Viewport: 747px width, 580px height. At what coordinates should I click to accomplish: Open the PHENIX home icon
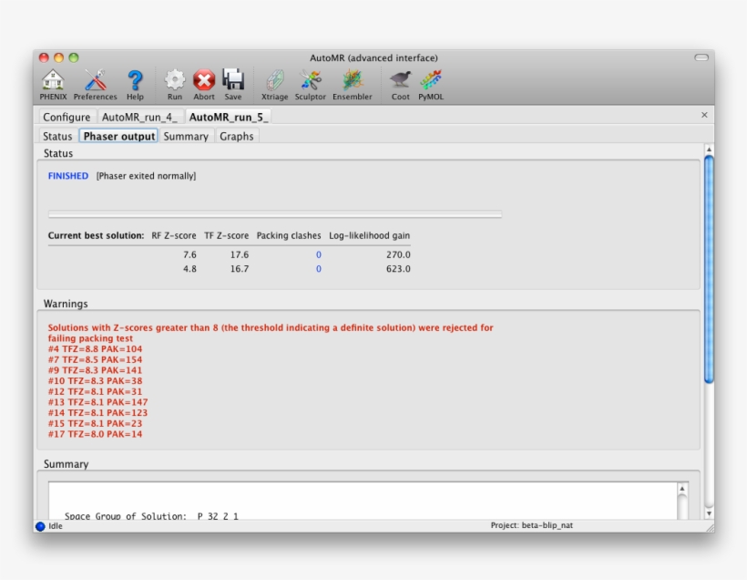point(53,79)
